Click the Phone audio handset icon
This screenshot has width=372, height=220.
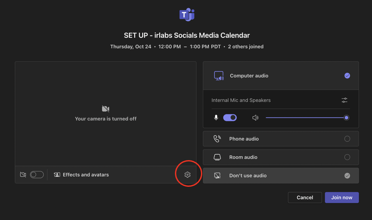pyautogui.click(x=217, y=139)
